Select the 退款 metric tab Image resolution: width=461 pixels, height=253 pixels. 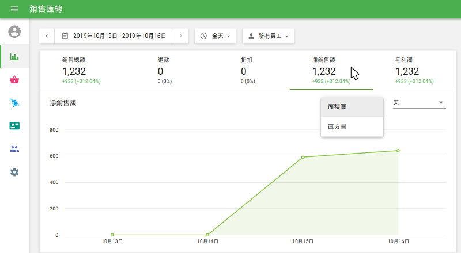pos(164,70)
